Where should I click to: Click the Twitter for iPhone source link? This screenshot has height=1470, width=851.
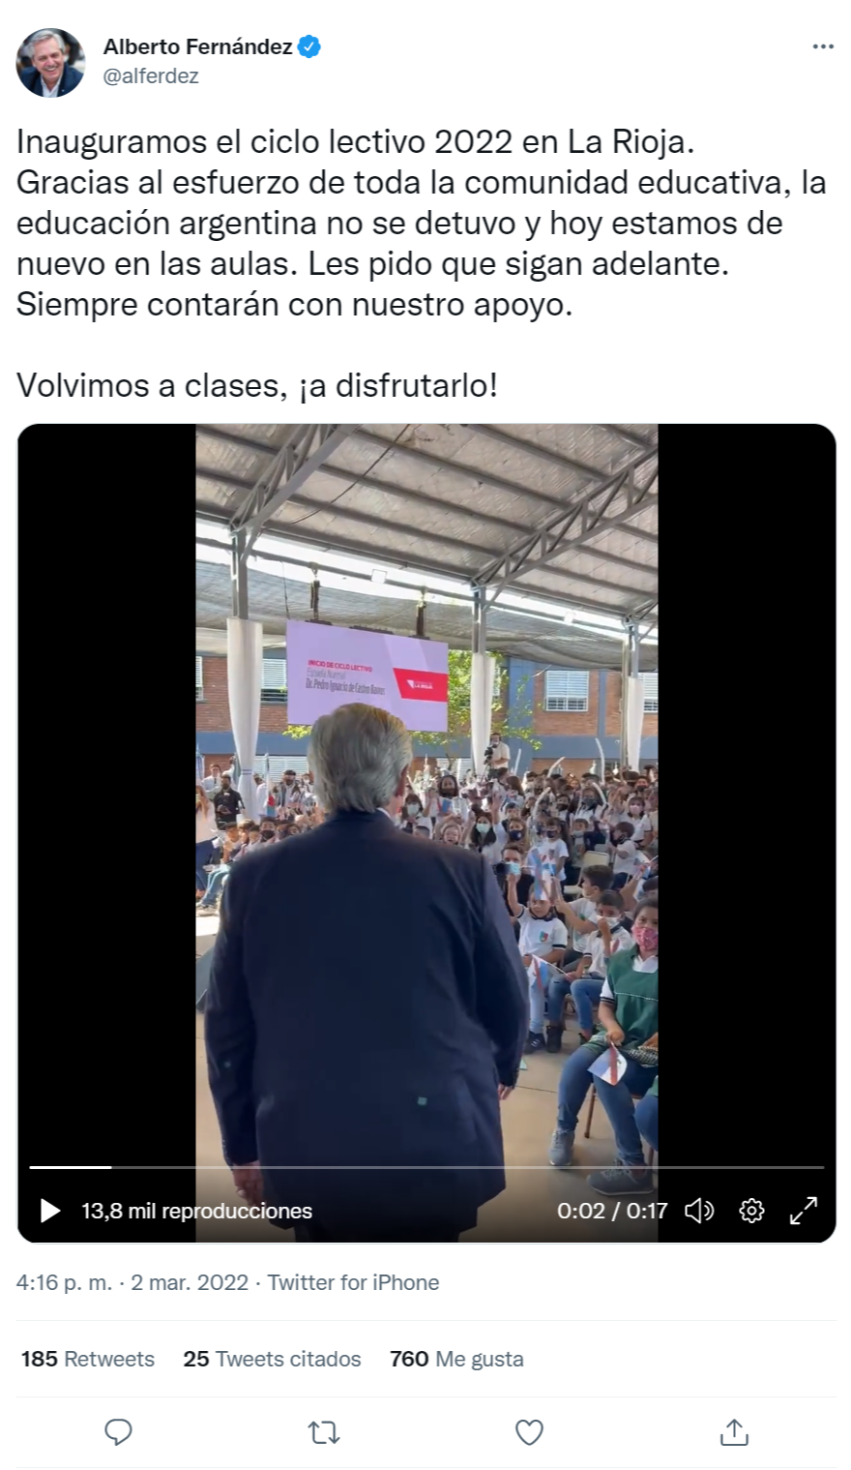click(x=353, y=1282)
